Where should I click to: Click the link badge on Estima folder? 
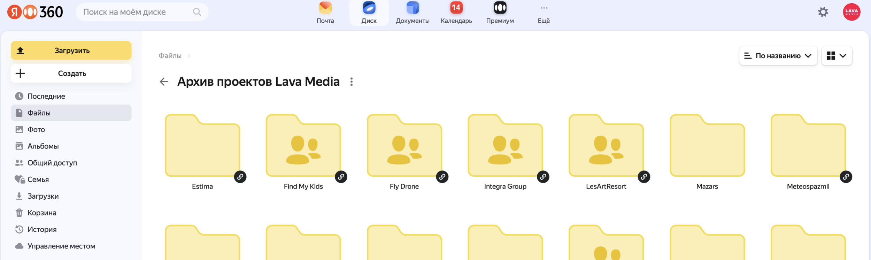240,177
